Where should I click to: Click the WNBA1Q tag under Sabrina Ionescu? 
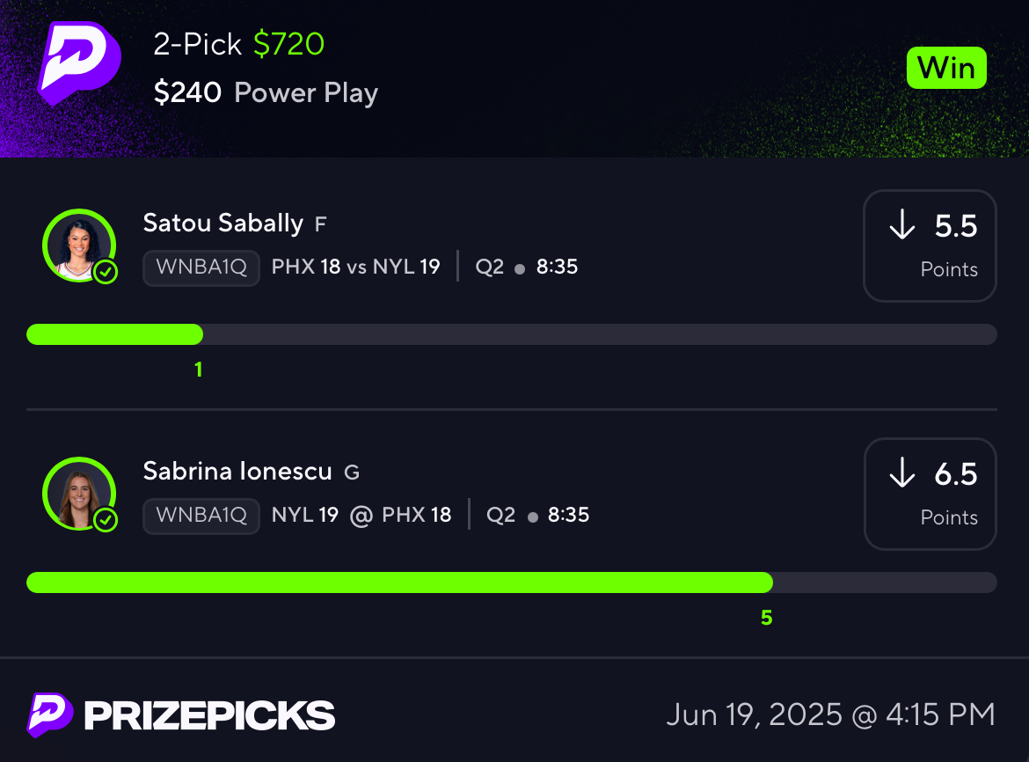click(x=201, y=516)
